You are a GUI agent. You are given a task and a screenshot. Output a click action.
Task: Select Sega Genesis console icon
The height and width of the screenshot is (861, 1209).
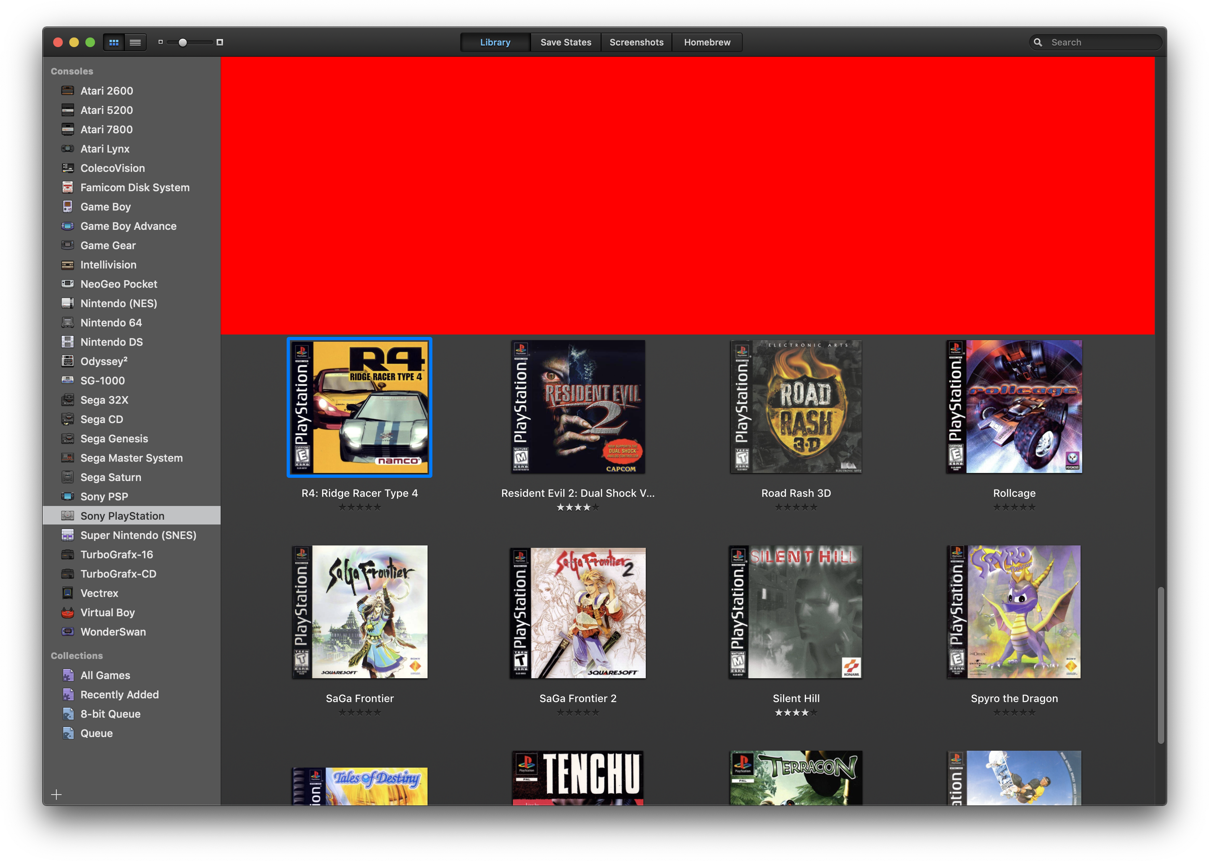(68, 439)
